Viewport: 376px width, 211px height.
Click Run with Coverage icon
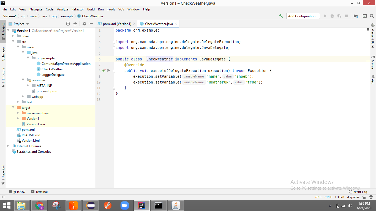point(339,16)
